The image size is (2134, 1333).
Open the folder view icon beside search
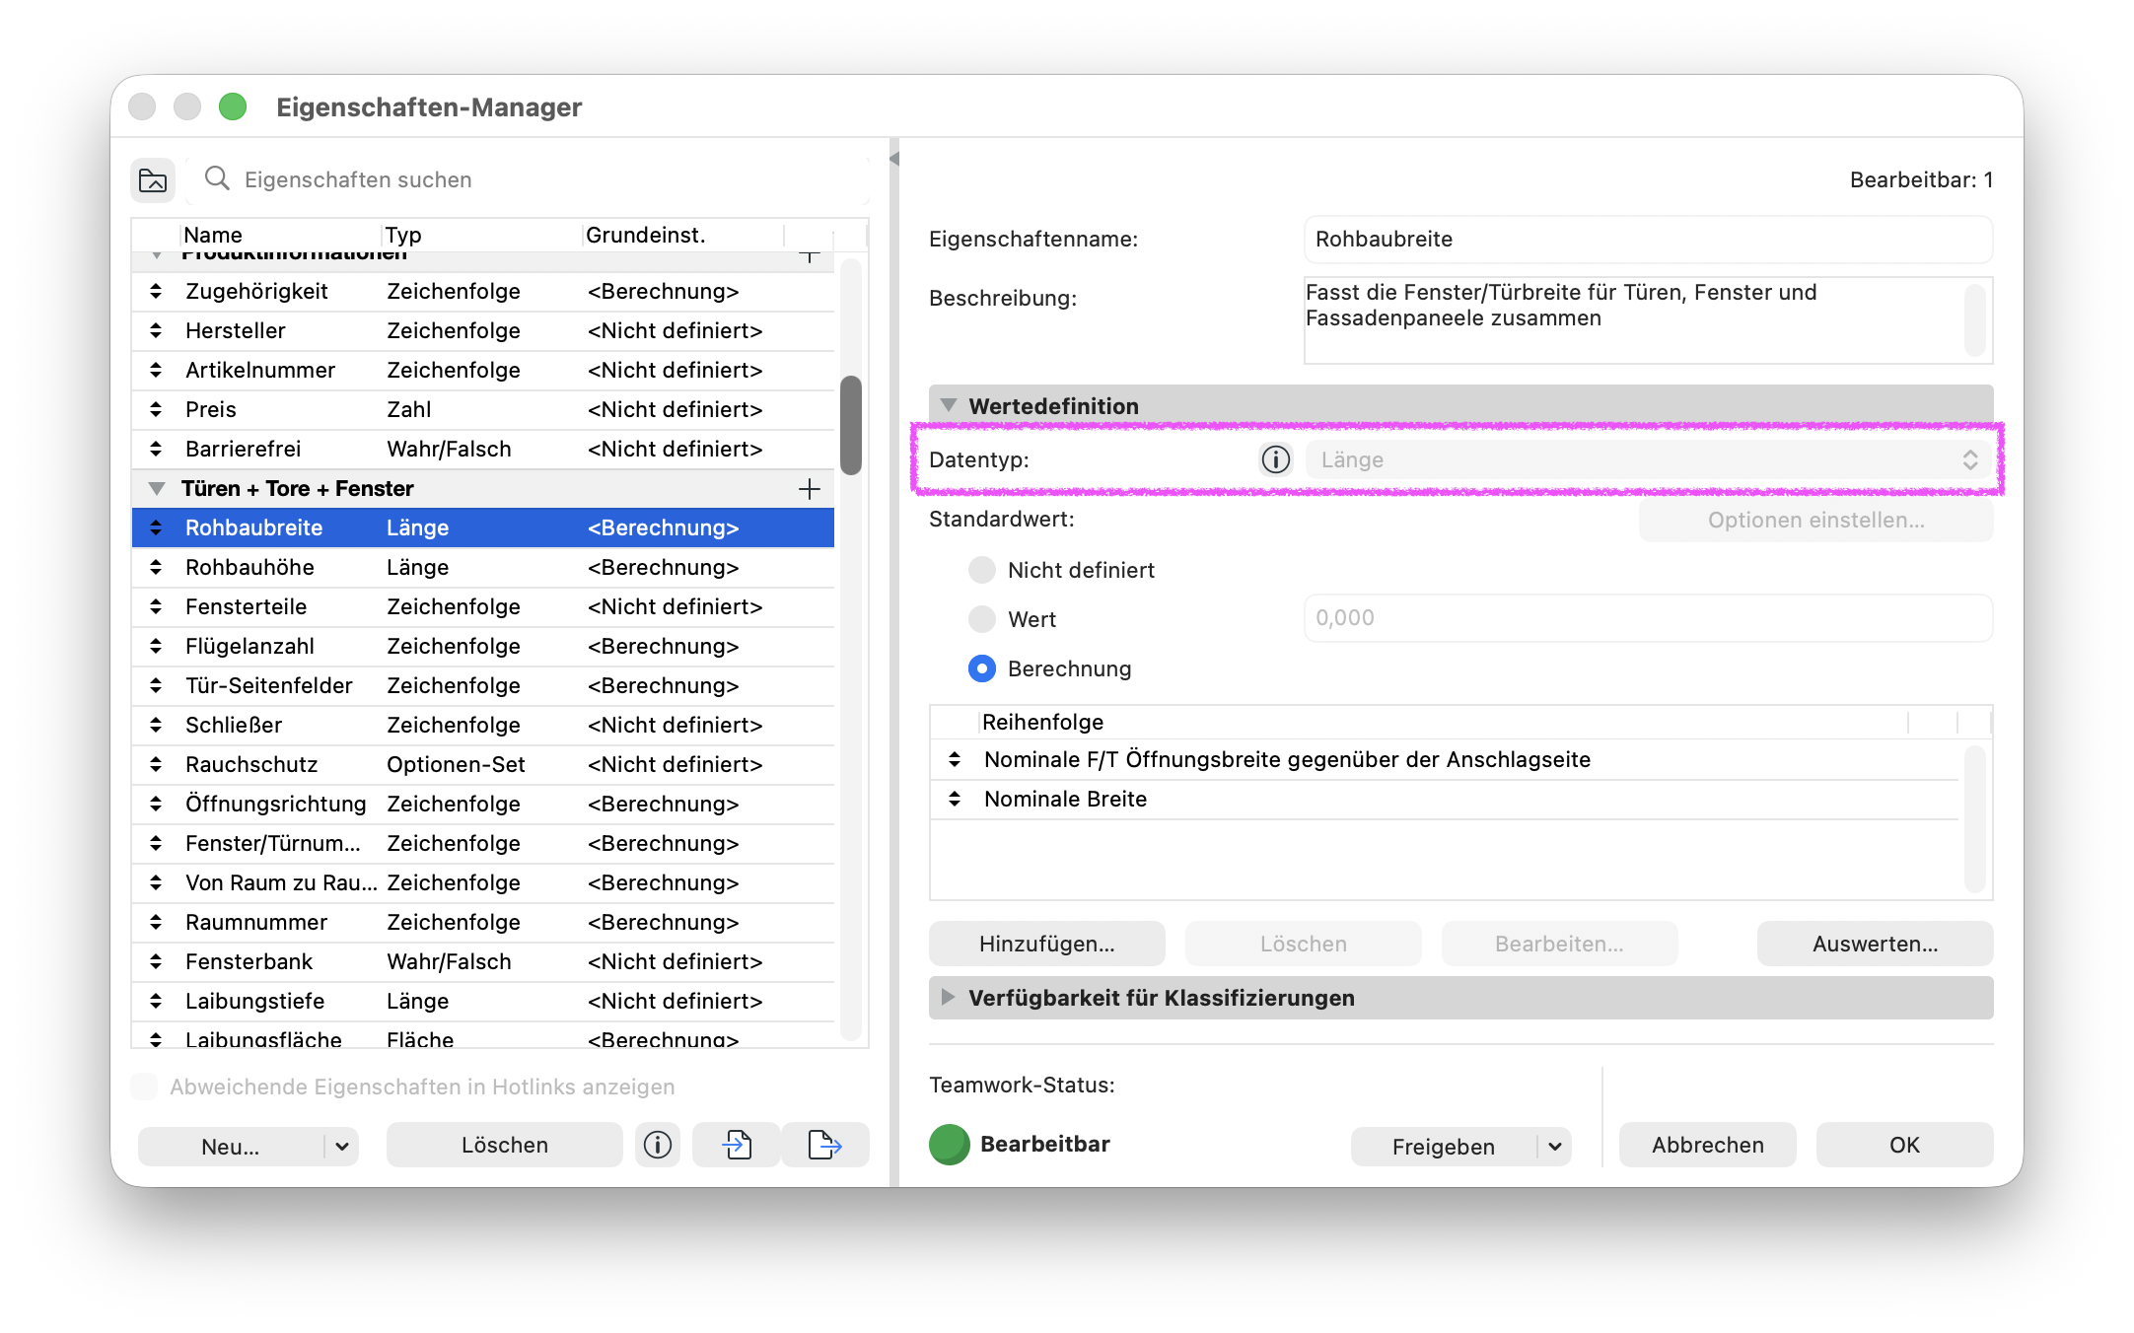click(x=153, y=180)
